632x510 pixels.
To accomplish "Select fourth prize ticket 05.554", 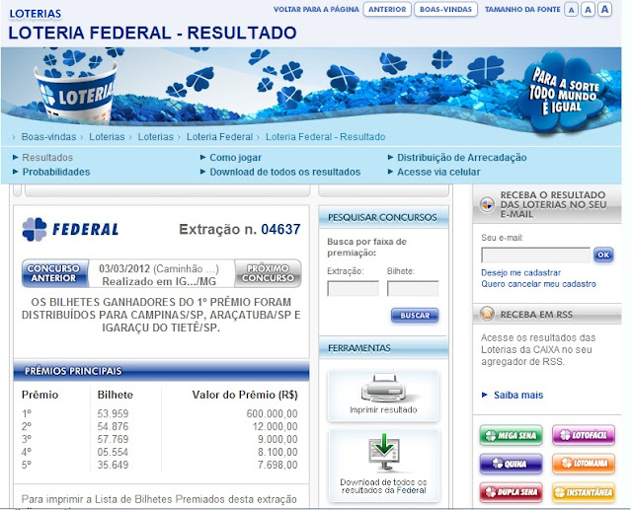I will pos(113,452).
